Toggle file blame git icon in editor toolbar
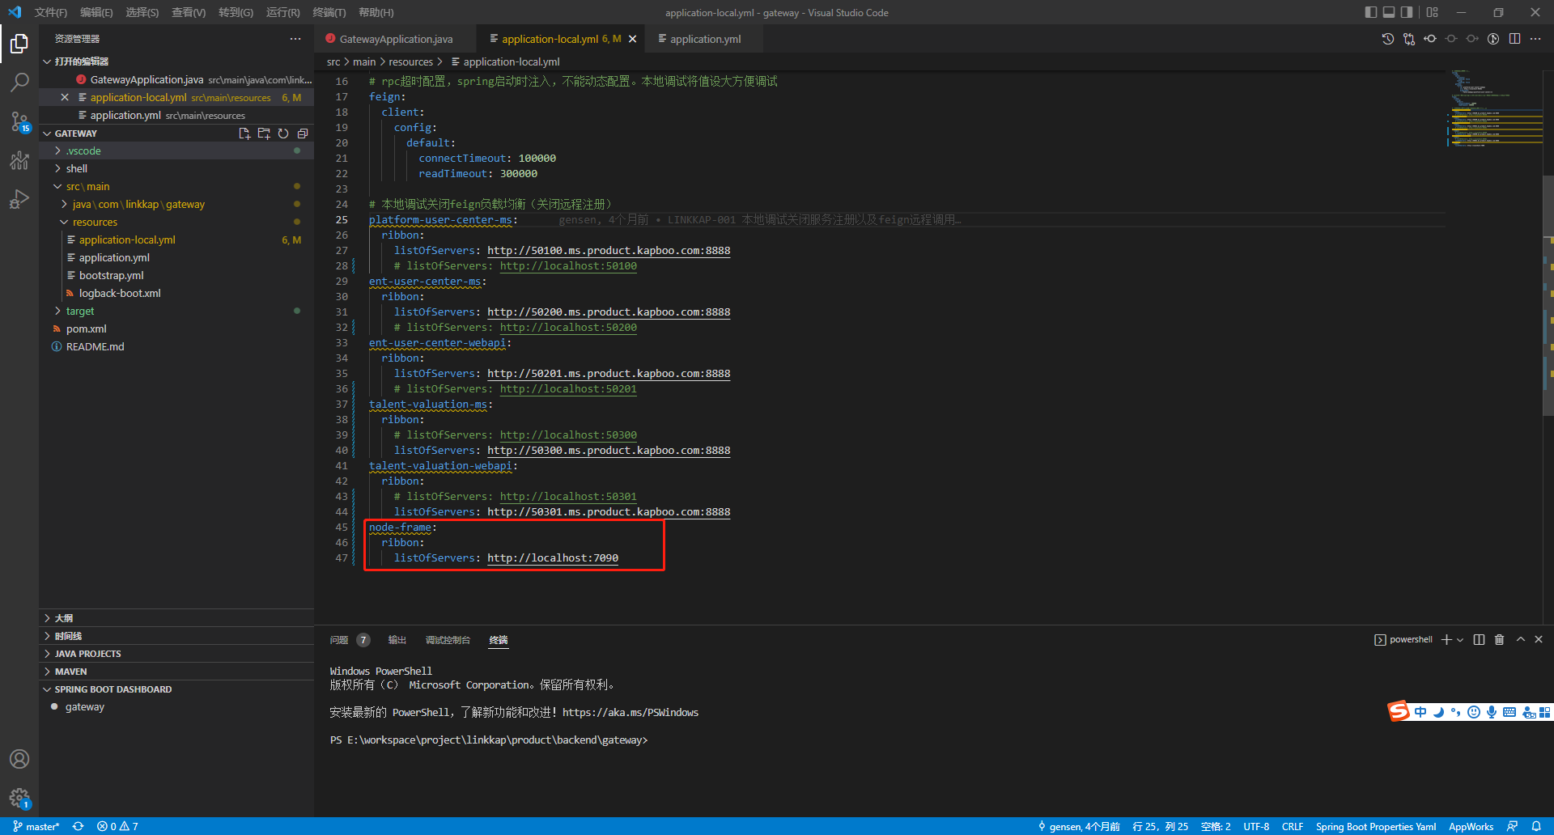 pos(1493,39)
